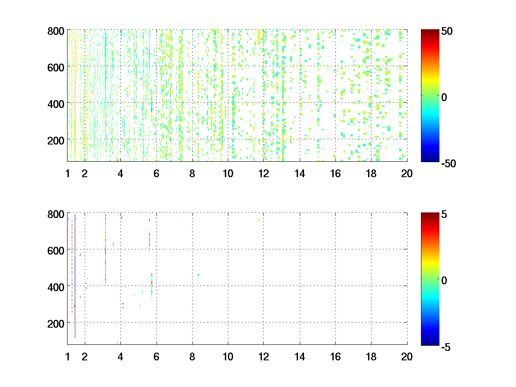Select the '0' label on upper colorbar
The height and width of the screenshot is (387, 516).
click(x=444, y=98)
